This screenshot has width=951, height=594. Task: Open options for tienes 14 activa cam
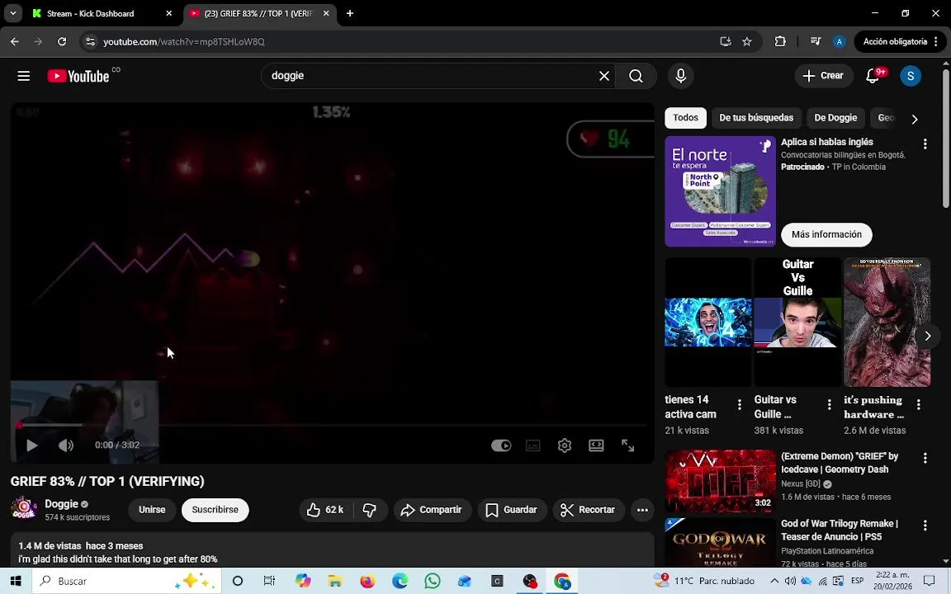pos(740,404)
